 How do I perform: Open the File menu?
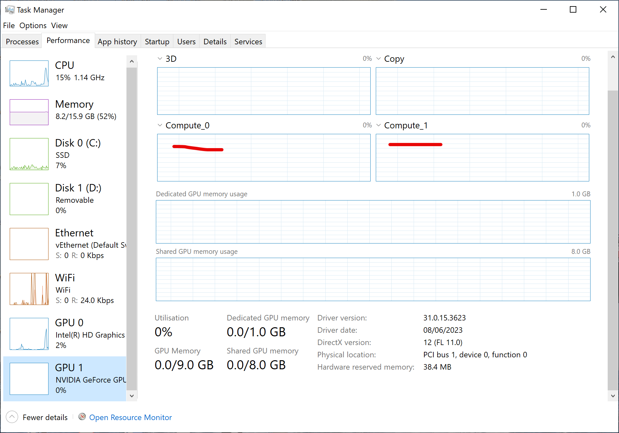coord(9,26)
